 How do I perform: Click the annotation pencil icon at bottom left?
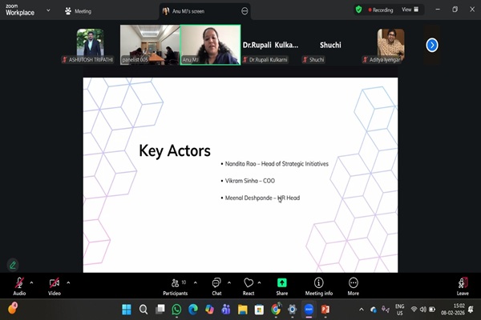point(13,265)
